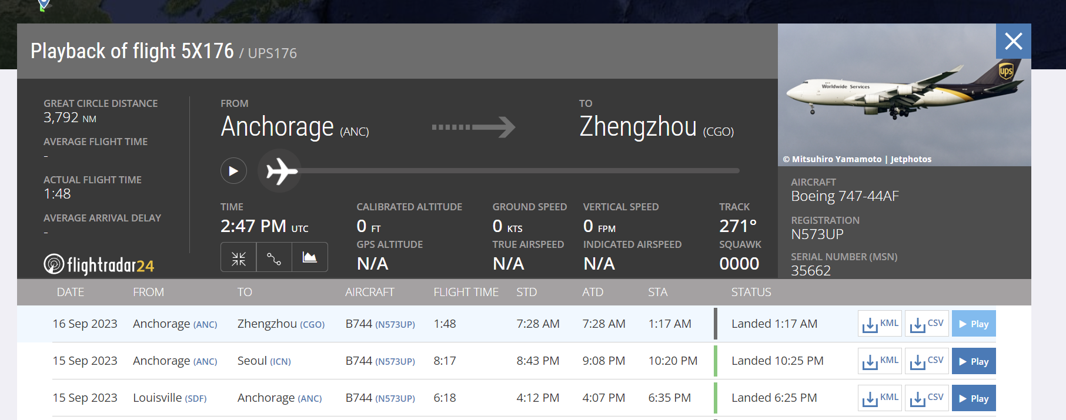Click the ATD column header
Screen dimensions: 1066x420
(x=593, y=292)
